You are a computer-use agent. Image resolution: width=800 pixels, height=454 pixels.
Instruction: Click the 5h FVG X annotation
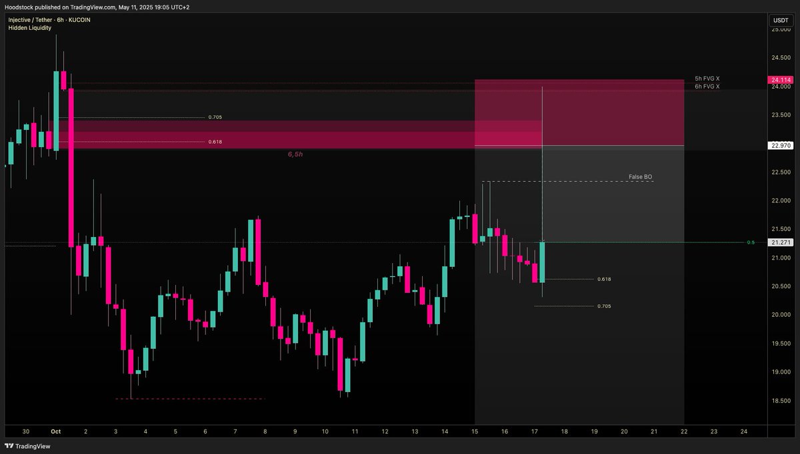[707, 79]
